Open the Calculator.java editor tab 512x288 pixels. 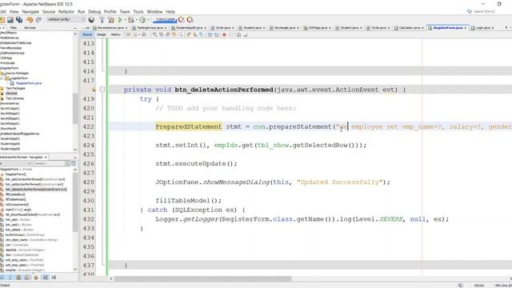coord(409,28)
